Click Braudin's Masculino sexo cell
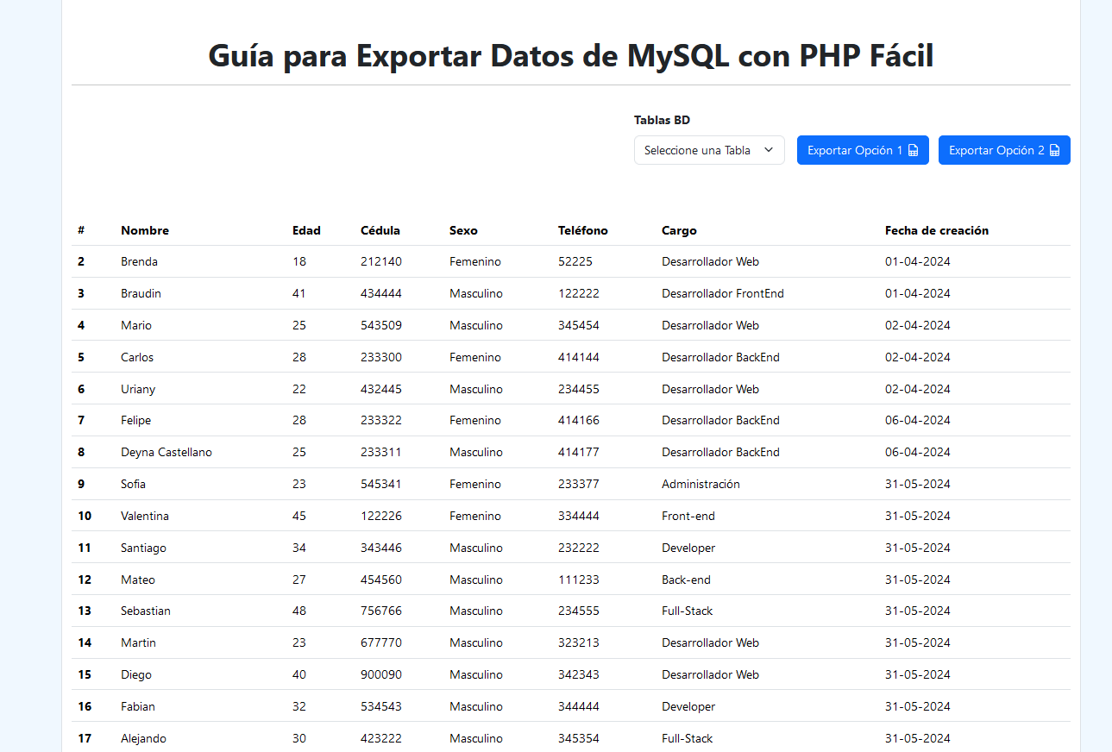The width and height of the screenshot is (1112, 752). [476, 293]
